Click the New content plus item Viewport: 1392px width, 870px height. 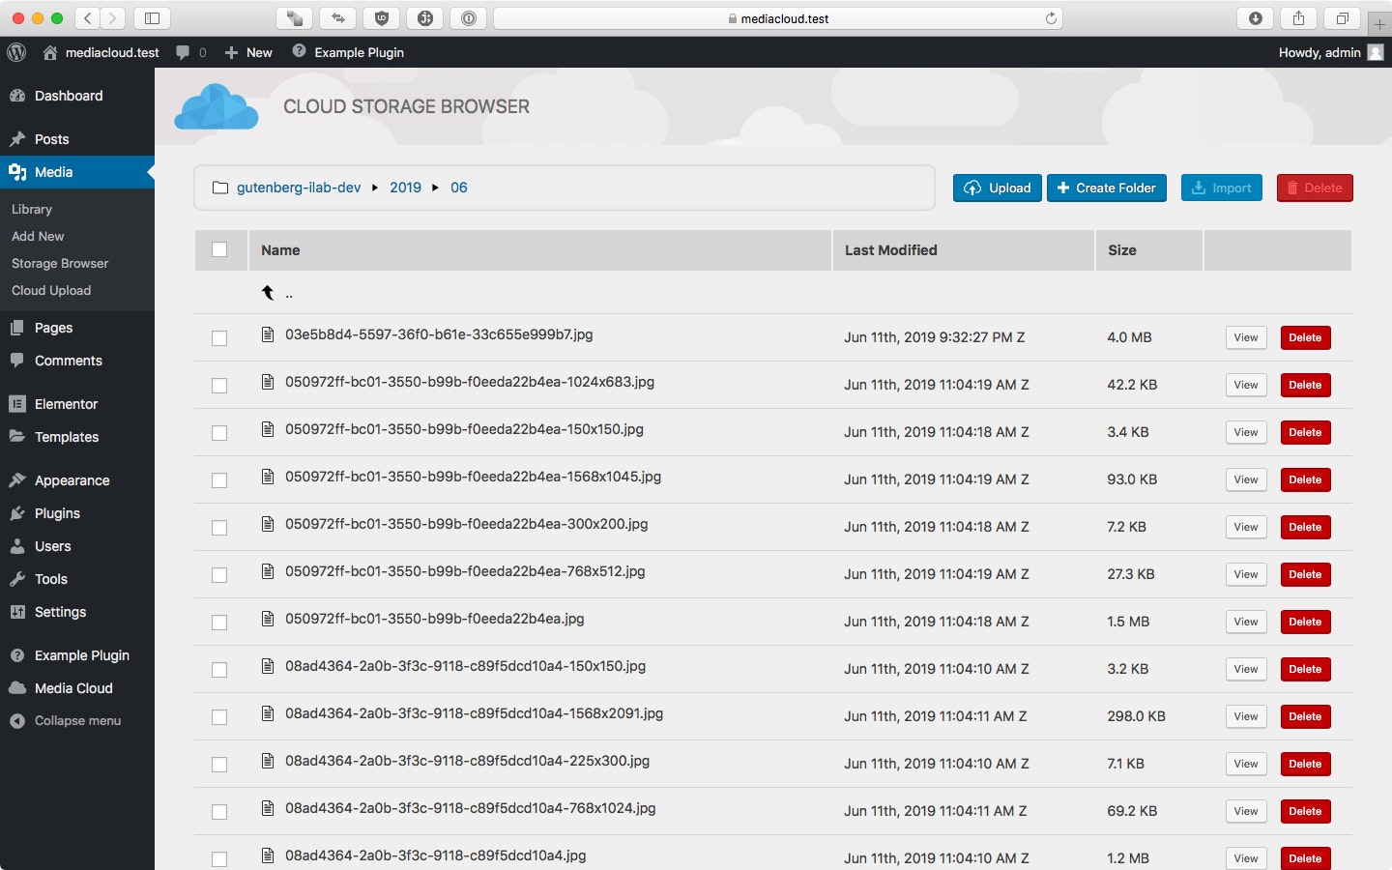pos(248,52)
